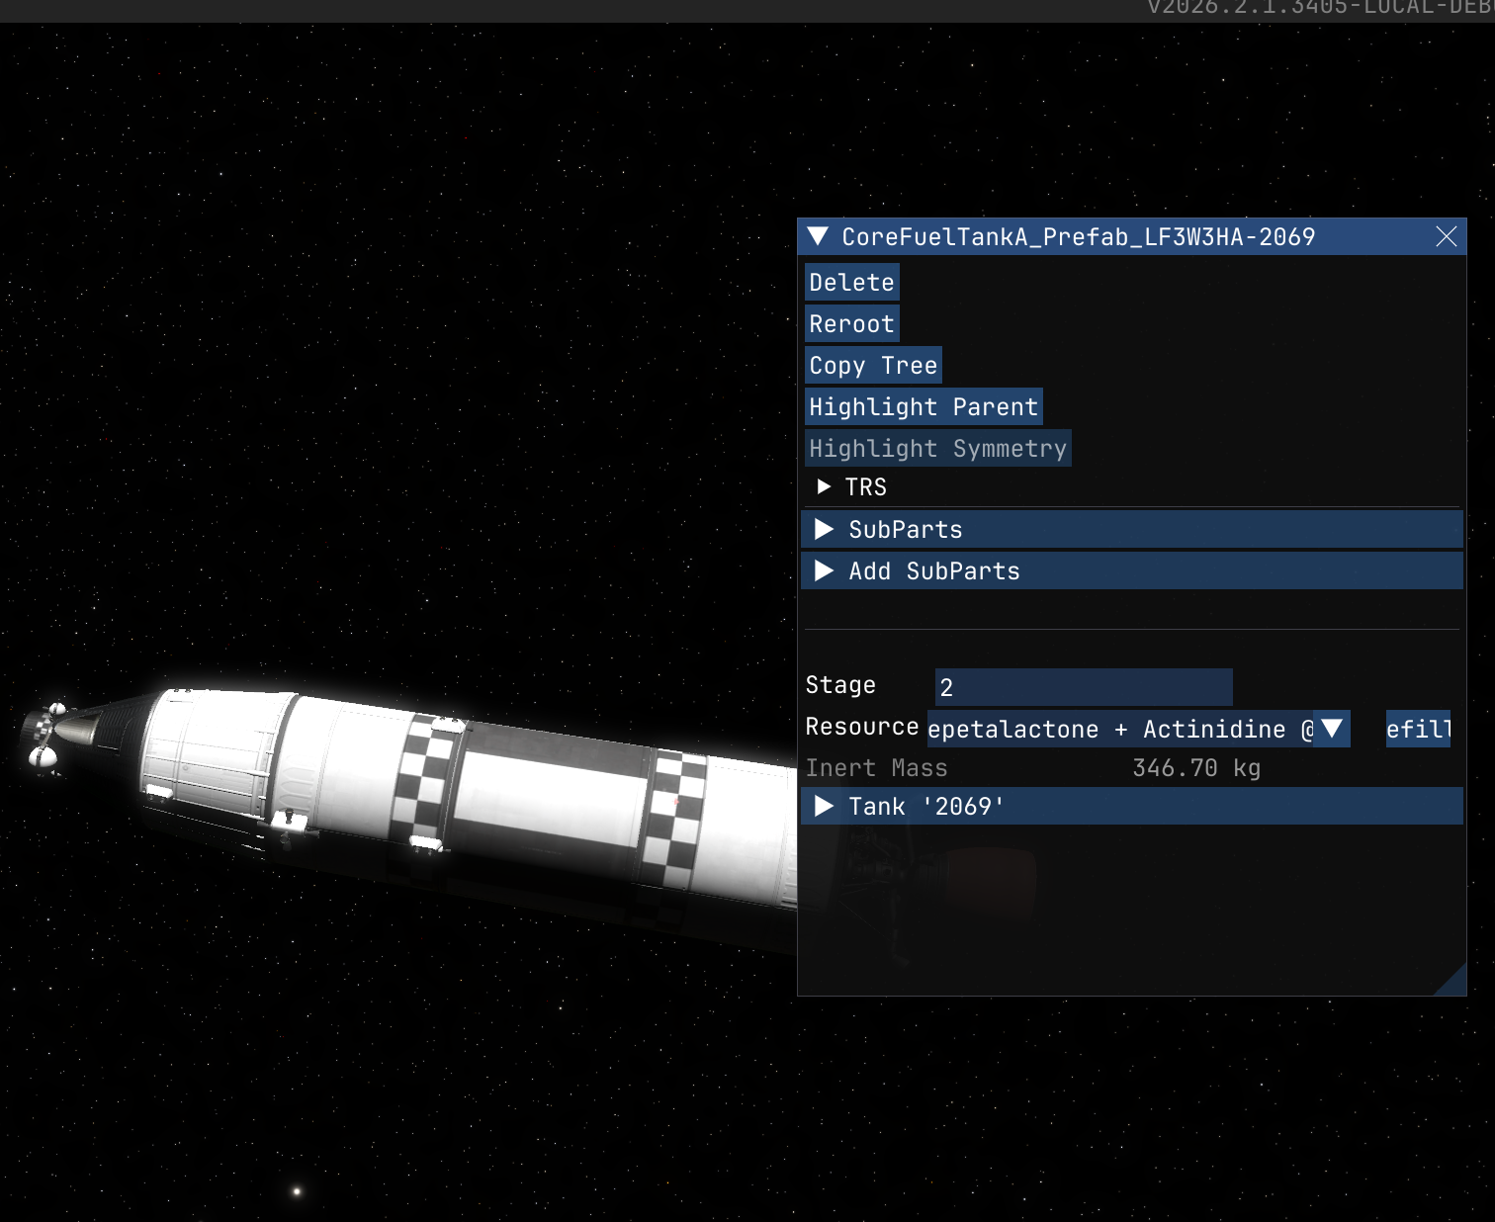Click the Inert Mass value 346.70 kg
This screenshot has width=1495, height=1222.
(1195, 768)
